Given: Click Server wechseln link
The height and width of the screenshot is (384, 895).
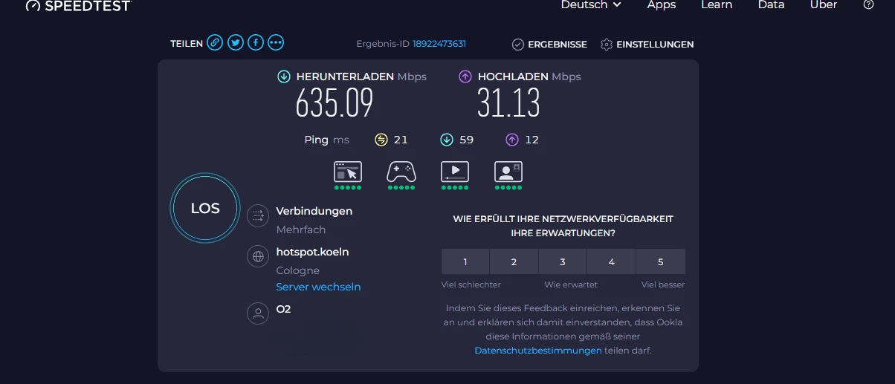Looking at the screenshot, I should [318, 287].
